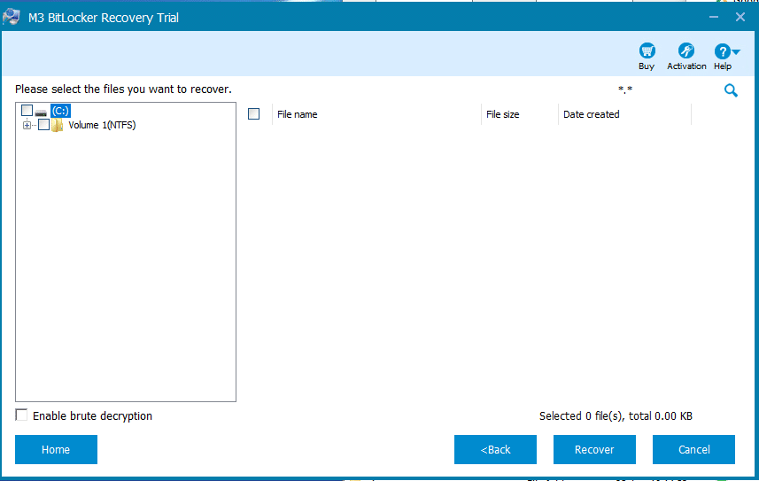Click the Volume 1(NTFS) folder icon
The image size is (759, 481).
[x=57, y=126]
